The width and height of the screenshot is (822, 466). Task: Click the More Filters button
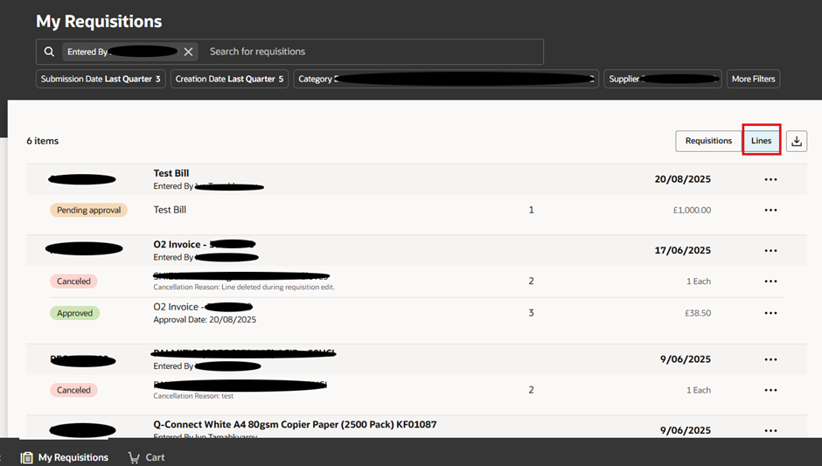point(753,79)
